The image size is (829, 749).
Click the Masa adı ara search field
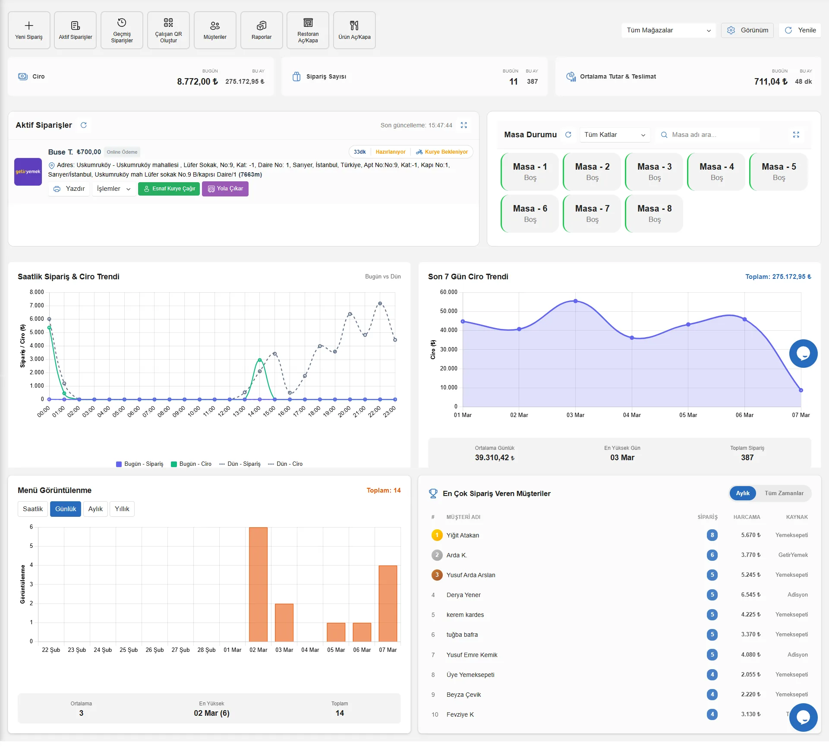pyautogui.click(x=708, y=135)
